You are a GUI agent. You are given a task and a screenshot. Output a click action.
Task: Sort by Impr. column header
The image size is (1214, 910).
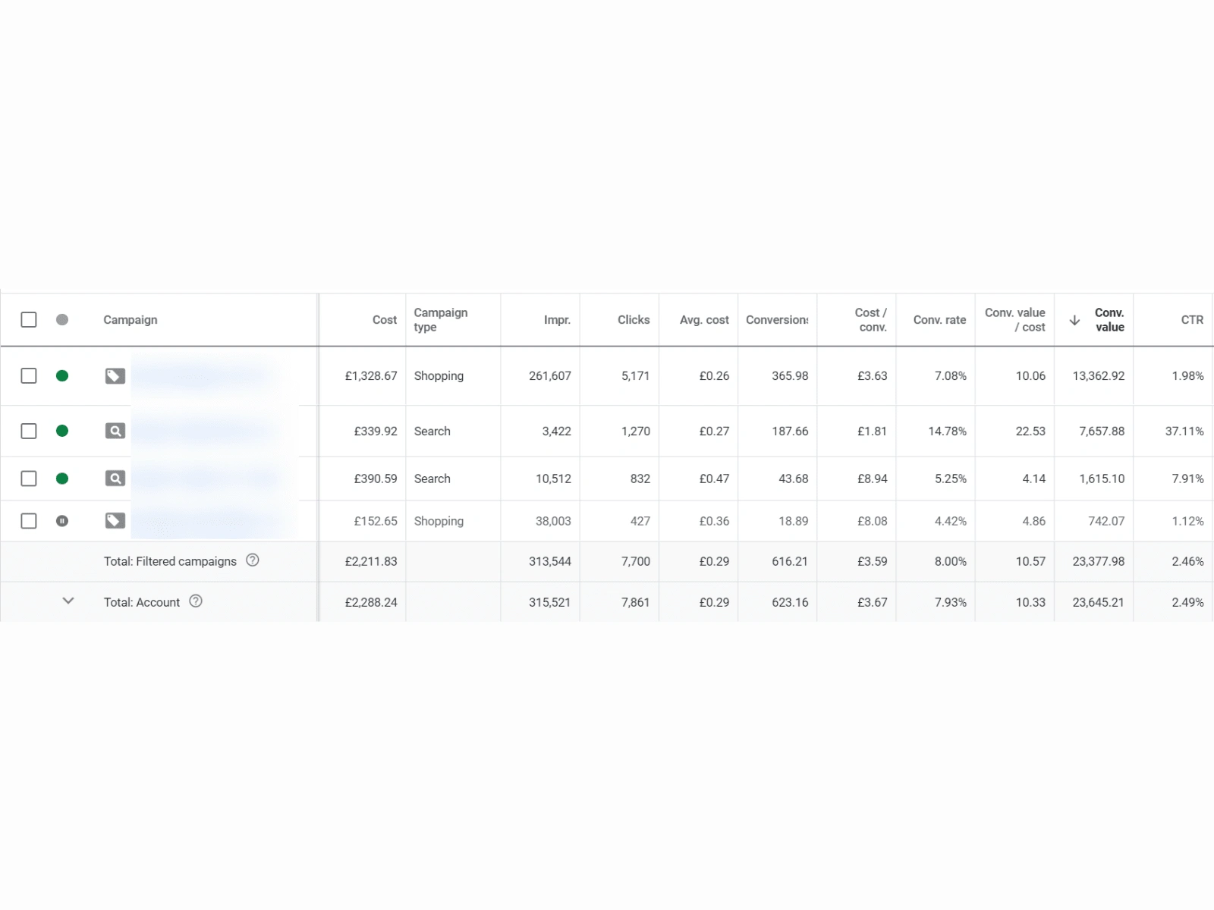(557, 320)
